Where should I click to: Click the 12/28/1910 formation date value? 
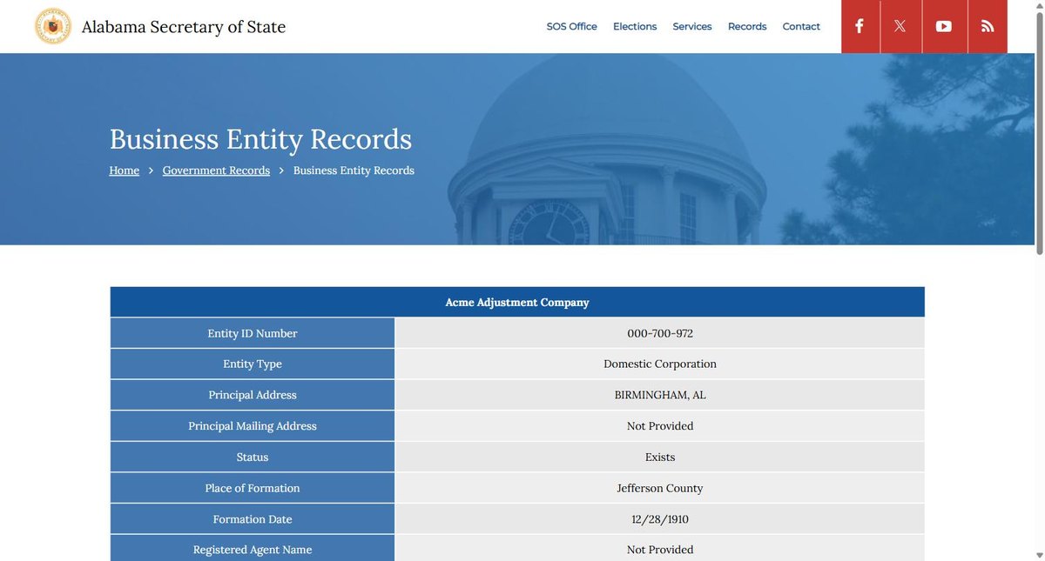pos(660,519)
